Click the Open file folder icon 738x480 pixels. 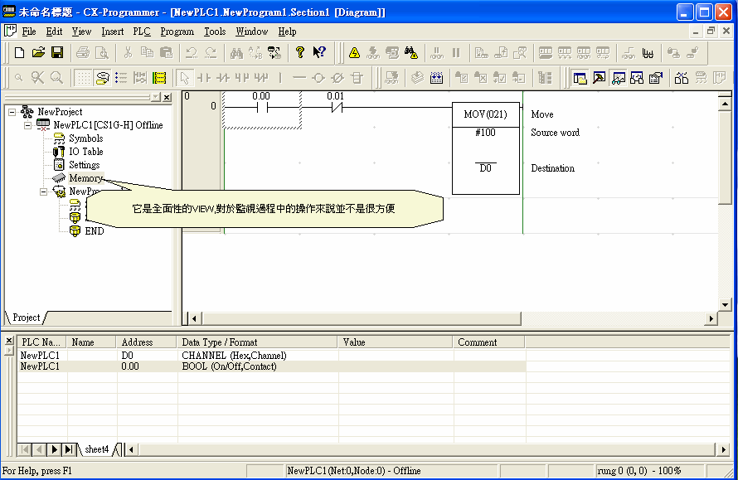coord(39,52)
